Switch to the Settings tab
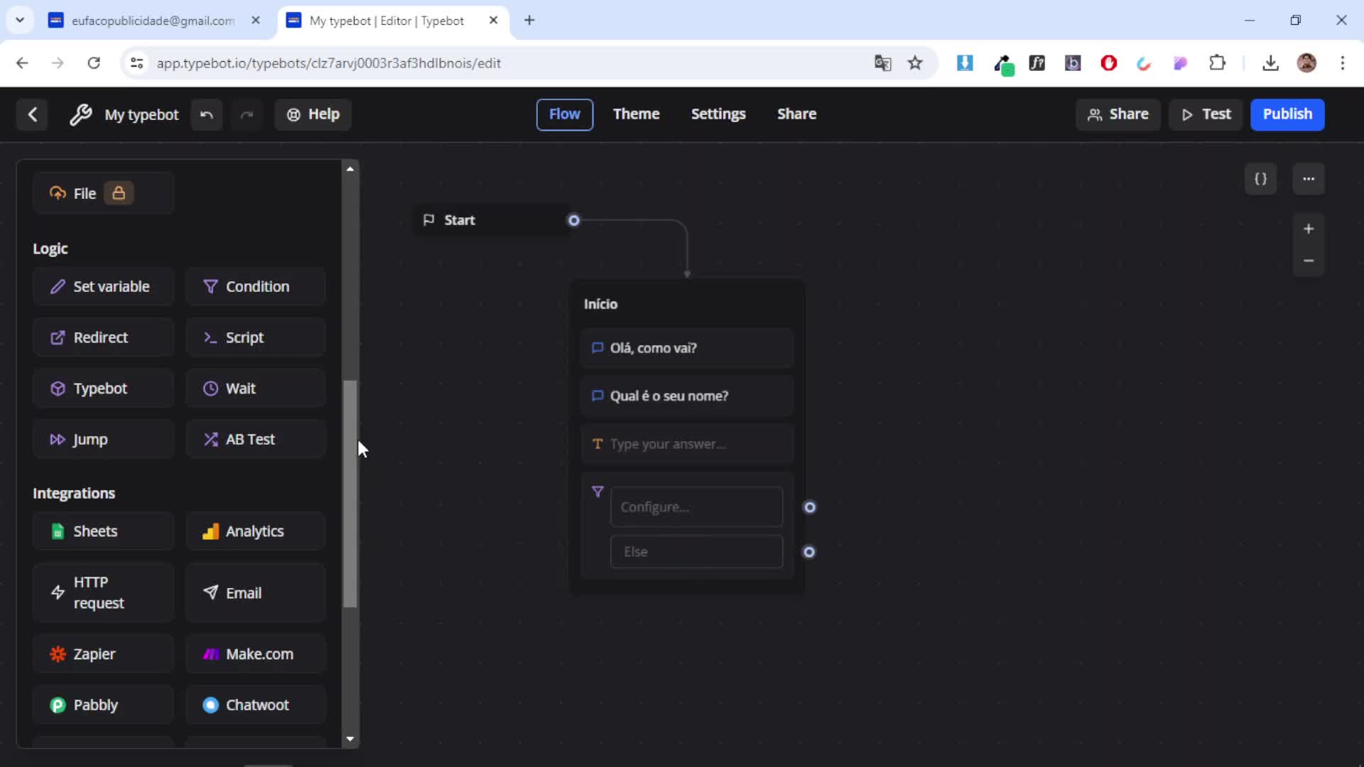Image resolution: width=1364 pixels, height=767 pixels. (x=718, y=114)
